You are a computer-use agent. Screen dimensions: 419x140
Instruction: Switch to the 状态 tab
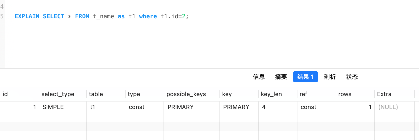[352, 77]
